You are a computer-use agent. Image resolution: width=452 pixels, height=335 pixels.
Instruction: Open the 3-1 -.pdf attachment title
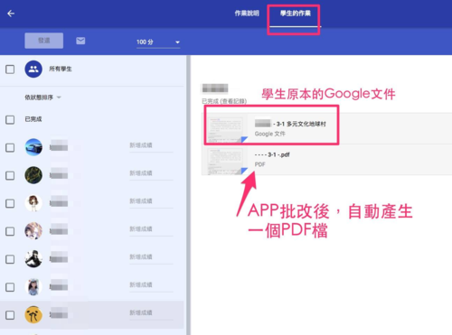[x=272, y=154]
